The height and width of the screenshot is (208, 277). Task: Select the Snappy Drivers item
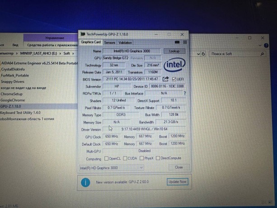click(x=12, y=82)
